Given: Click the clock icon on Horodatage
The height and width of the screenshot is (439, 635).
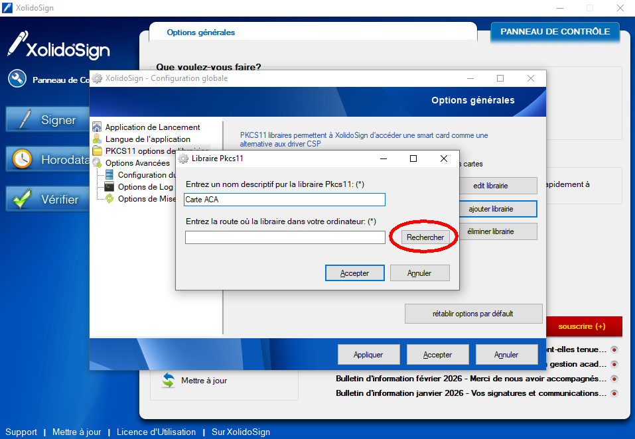Looking at the screenshot, I should 22,159.
